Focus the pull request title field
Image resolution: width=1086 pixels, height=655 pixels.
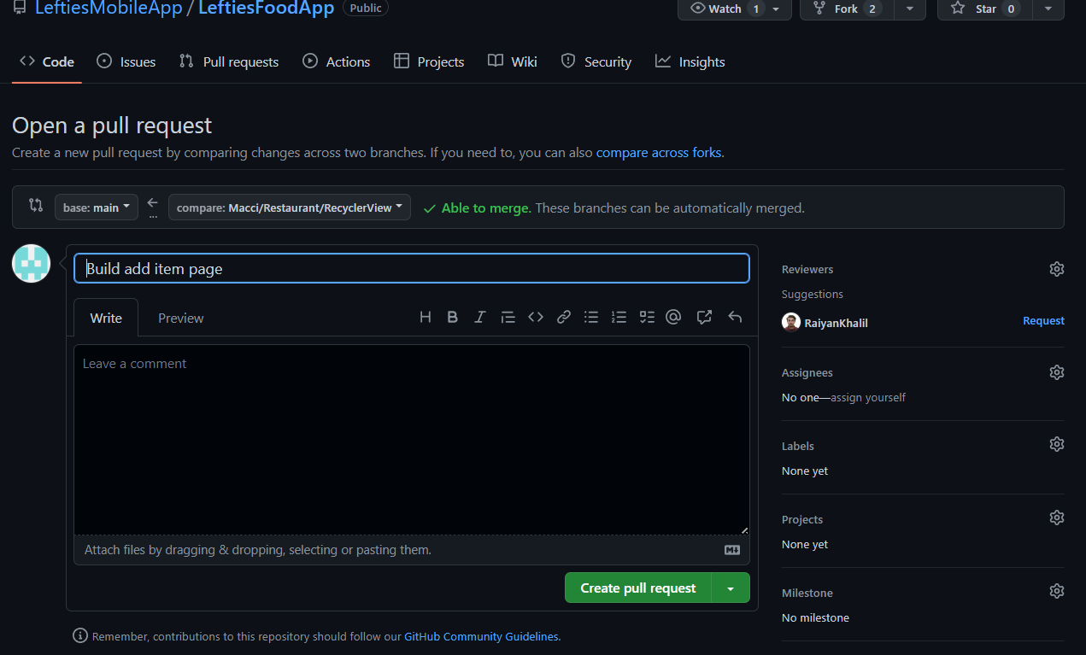pos(412,268)
